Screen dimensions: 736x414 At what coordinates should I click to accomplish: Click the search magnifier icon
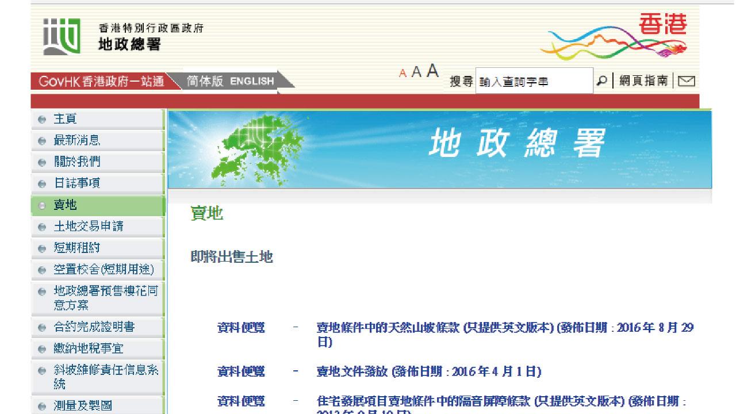tap(601, 81)
